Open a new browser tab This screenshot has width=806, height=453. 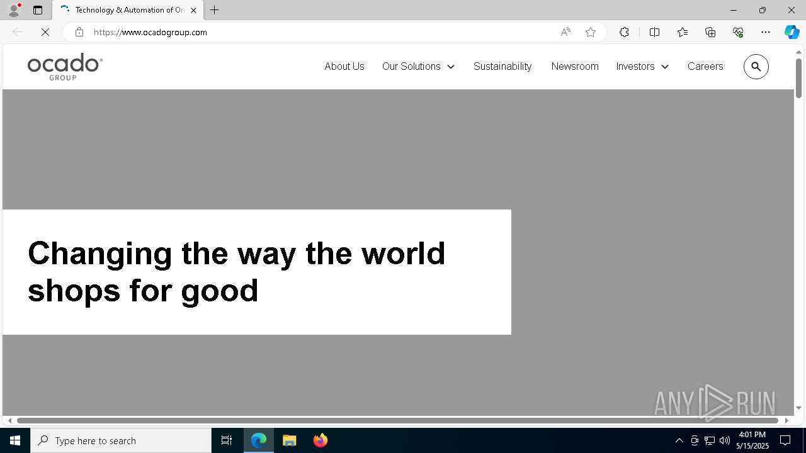[x=215, y=10]
